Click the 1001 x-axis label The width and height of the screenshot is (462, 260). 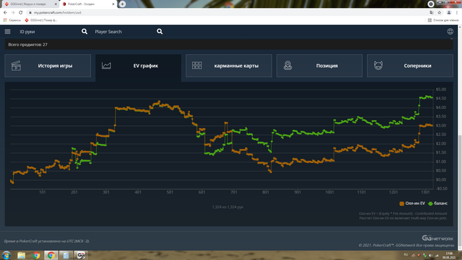click(x=329, y=192)
